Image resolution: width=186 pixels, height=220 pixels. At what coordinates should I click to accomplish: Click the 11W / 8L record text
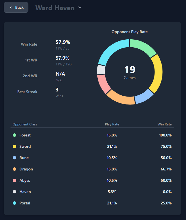pyautogui.click(x=62, y=48)
